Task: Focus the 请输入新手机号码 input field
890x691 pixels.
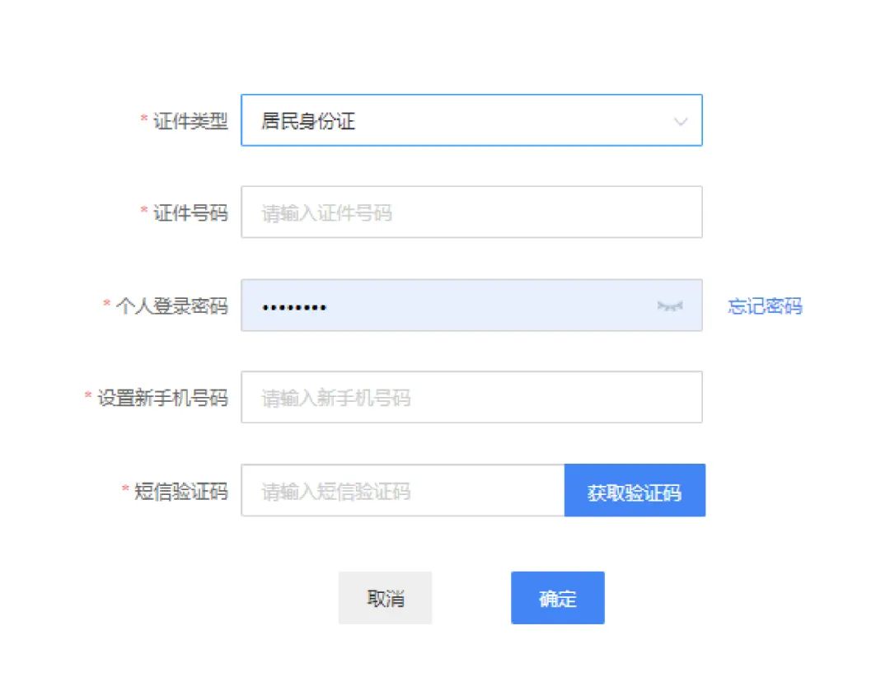Action: click(471, 398)
